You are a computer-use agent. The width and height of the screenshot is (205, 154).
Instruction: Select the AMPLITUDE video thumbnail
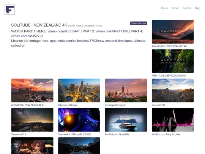click(x=173, y=61)
